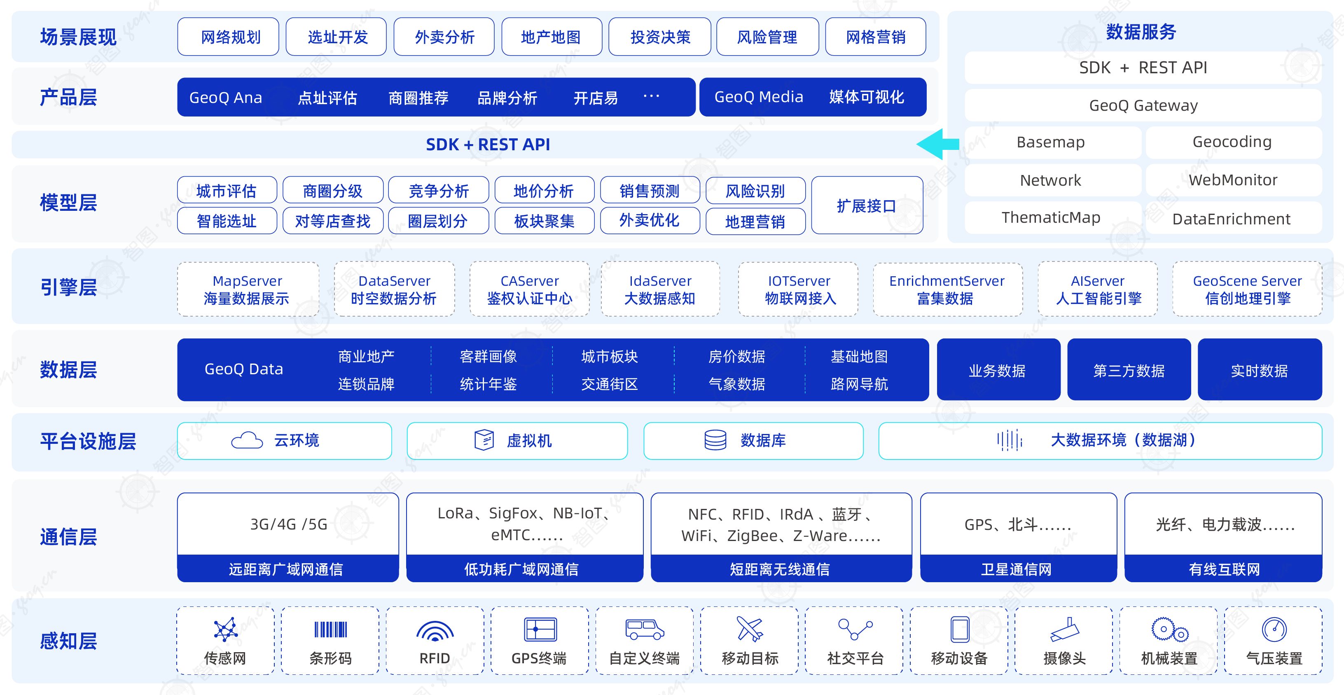Click the ThematicMap service box

(1053, 217)
